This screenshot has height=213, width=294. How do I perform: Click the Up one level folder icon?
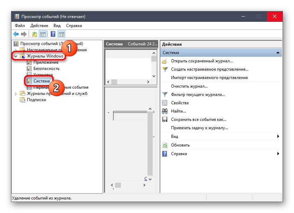click(34, 34)
